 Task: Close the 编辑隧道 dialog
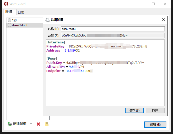(x=164, y=20)
